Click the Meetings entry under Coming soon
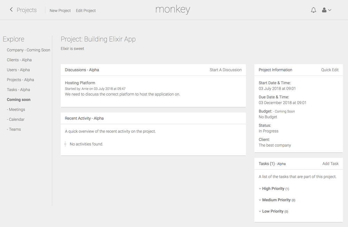 tap(15, 109)
